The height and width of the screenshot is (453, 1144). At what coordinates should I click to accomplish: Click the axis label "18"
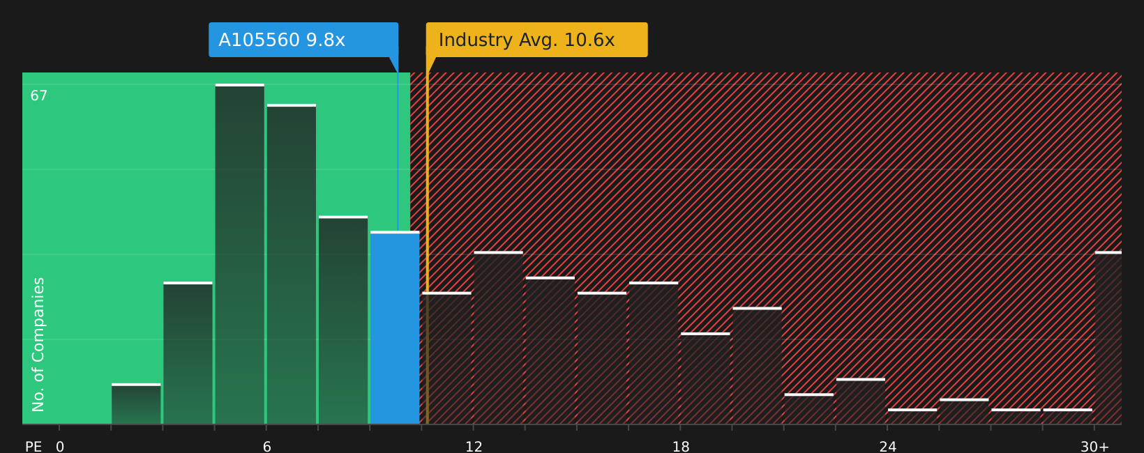coord(681,447)
